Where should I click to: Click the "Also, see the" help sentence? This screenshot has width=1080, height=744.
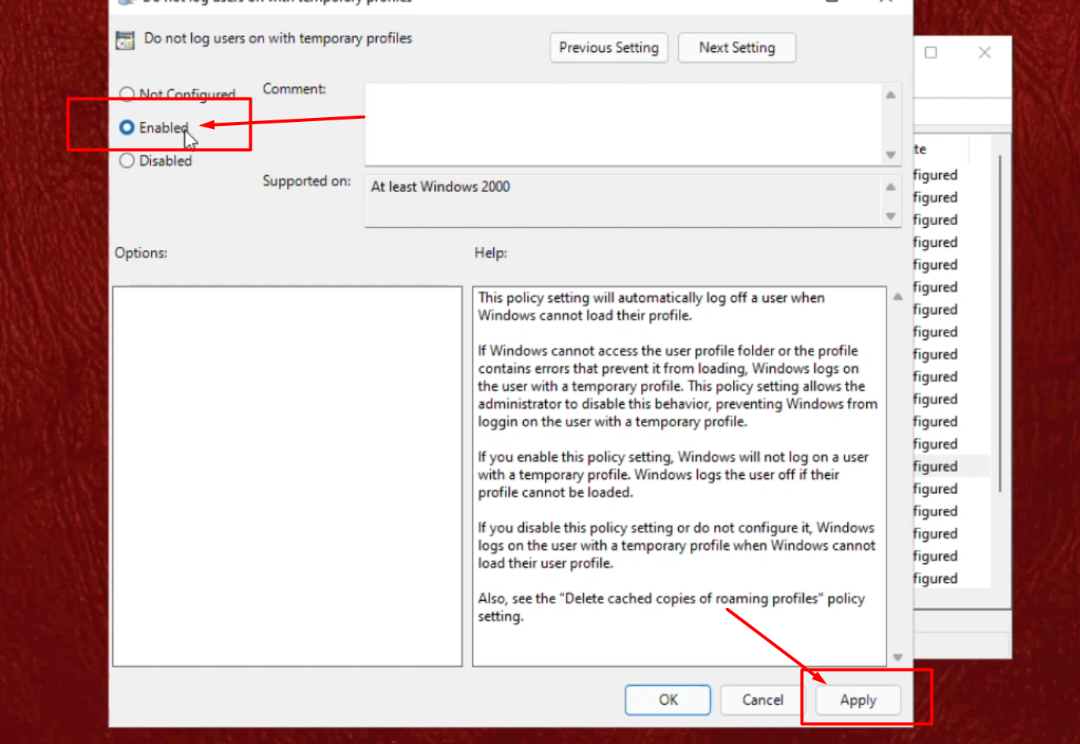pyautogui.click(x=671, y=607)
